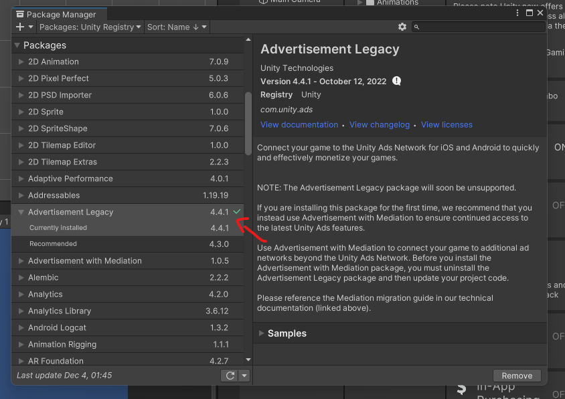Expand the 2D PSD Importer package
The image size is (565, 399).
pyautogui.click(x=21, y=96)
